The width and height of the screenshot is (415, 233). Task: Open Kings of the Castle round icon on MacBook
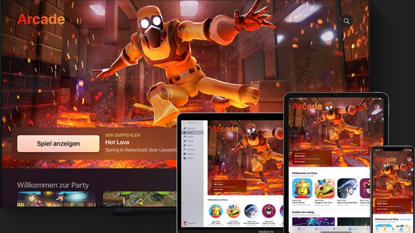click(269, 211)
